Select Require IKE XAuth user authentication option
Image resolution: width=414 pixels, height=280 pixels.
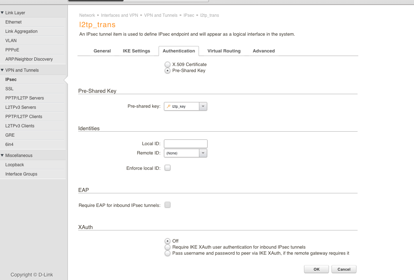167,247
